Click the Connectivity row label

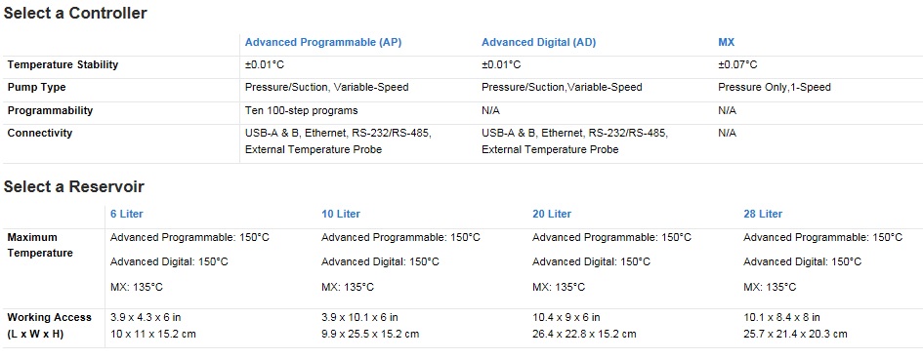[x=39, y=133]
